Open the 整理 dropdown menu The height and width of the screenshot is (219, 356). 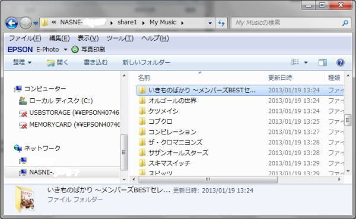pyautogui.click(x=22, y=62)
